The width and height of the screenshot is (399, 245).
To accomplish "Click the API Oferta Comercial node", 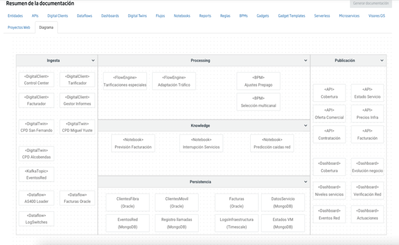I will (329, 114).
